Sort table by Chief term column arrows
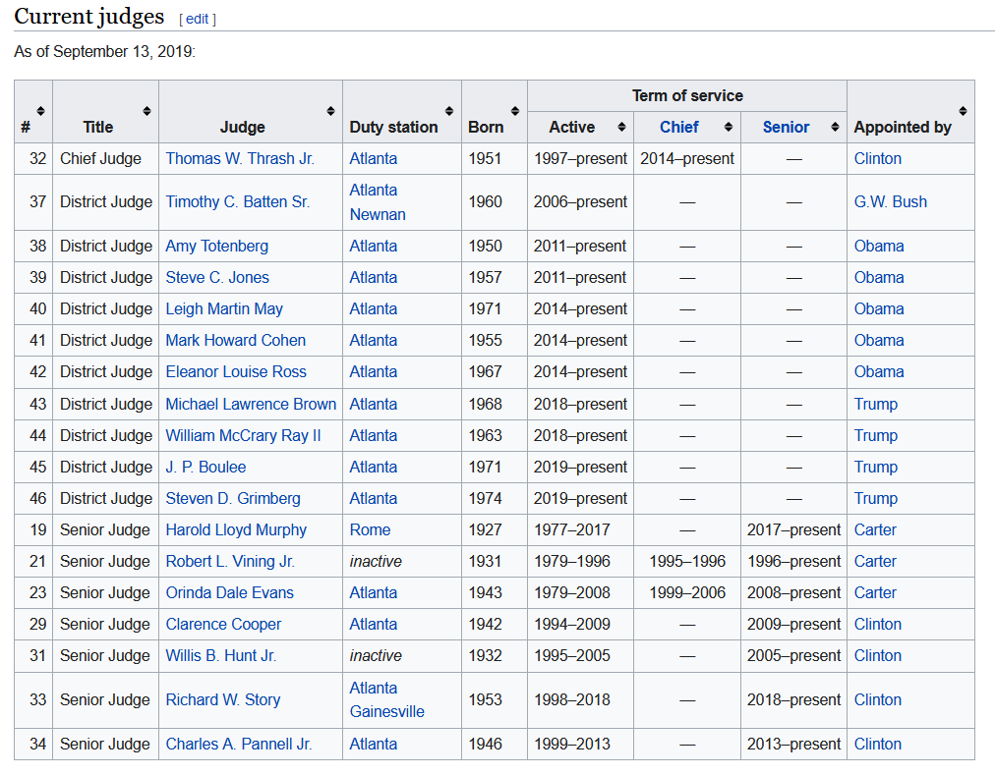This screenshot has width=995, height=776. pyautogui.click(x=729, y=128)
